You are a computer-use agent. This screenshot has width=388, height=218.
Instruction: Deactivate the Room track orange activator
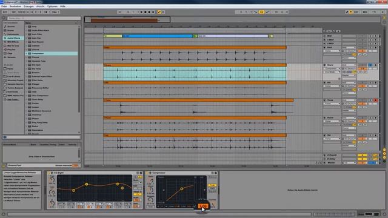click(x=362, y=121)
